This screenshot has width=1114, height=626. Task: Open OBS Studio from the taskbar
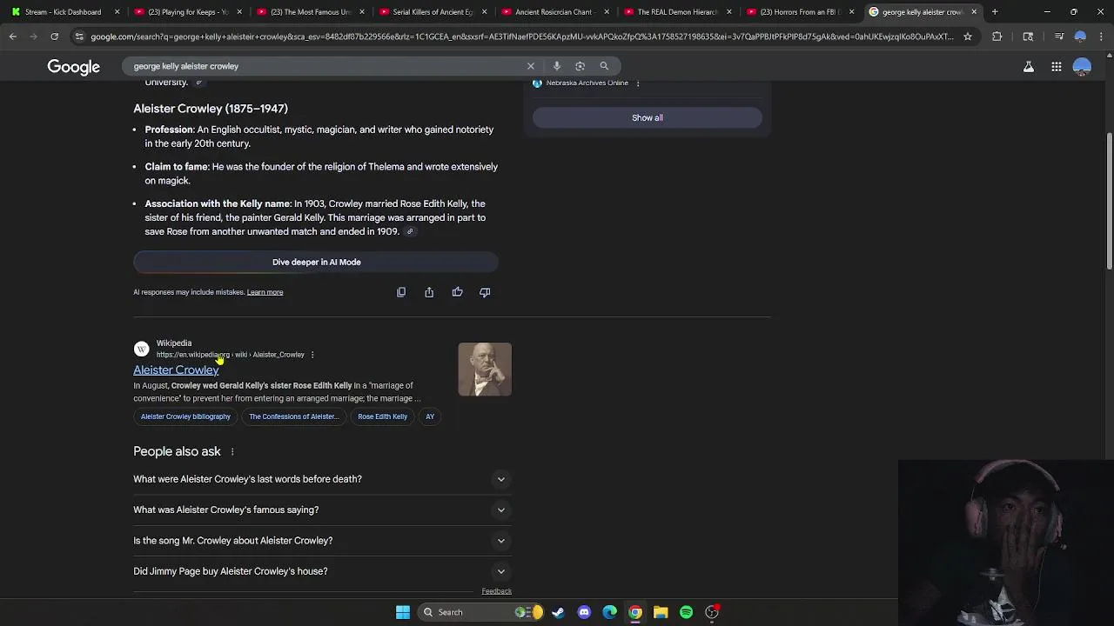(x=712, y=612)
